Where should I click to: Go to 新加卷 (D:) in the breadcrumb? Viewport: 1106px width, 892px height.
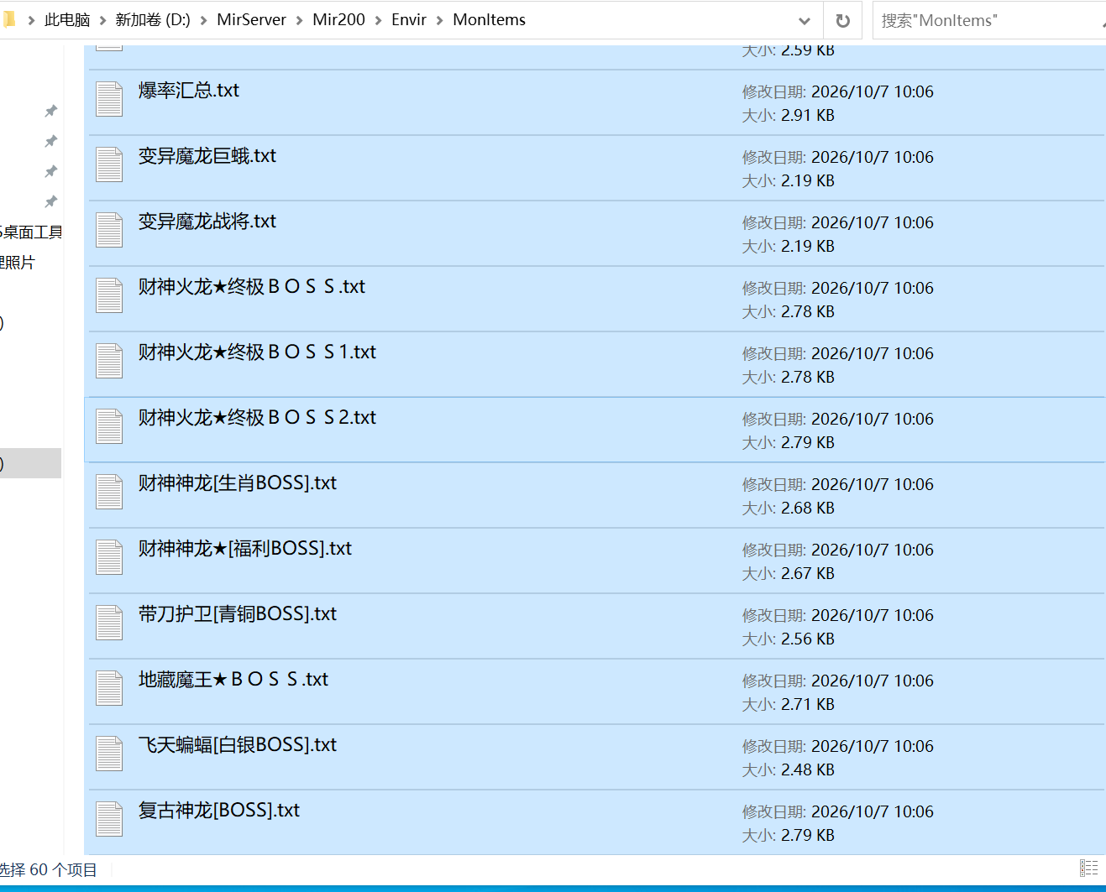pyautogui.click(x=153, y=20)
